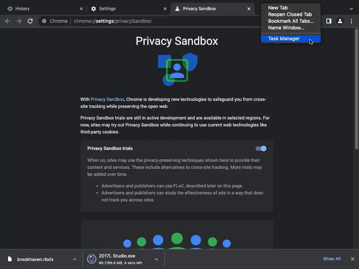Click '86.7/89.6 MB, 4 secs left' status
This screenshot has height=269, width=359.
(x=121, y=263)
